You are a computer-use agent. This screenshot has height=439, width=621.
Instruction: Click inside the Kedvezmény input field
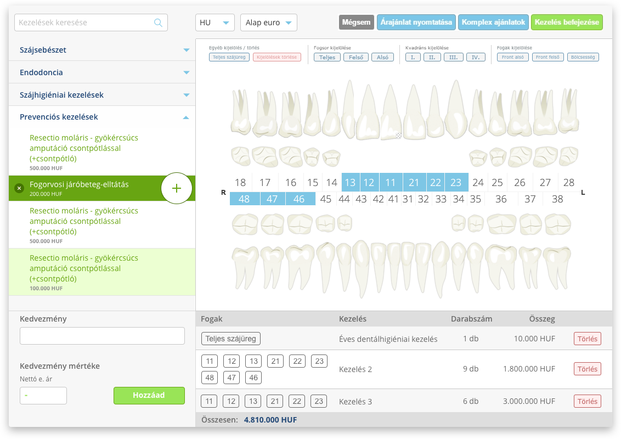[102, 335]
